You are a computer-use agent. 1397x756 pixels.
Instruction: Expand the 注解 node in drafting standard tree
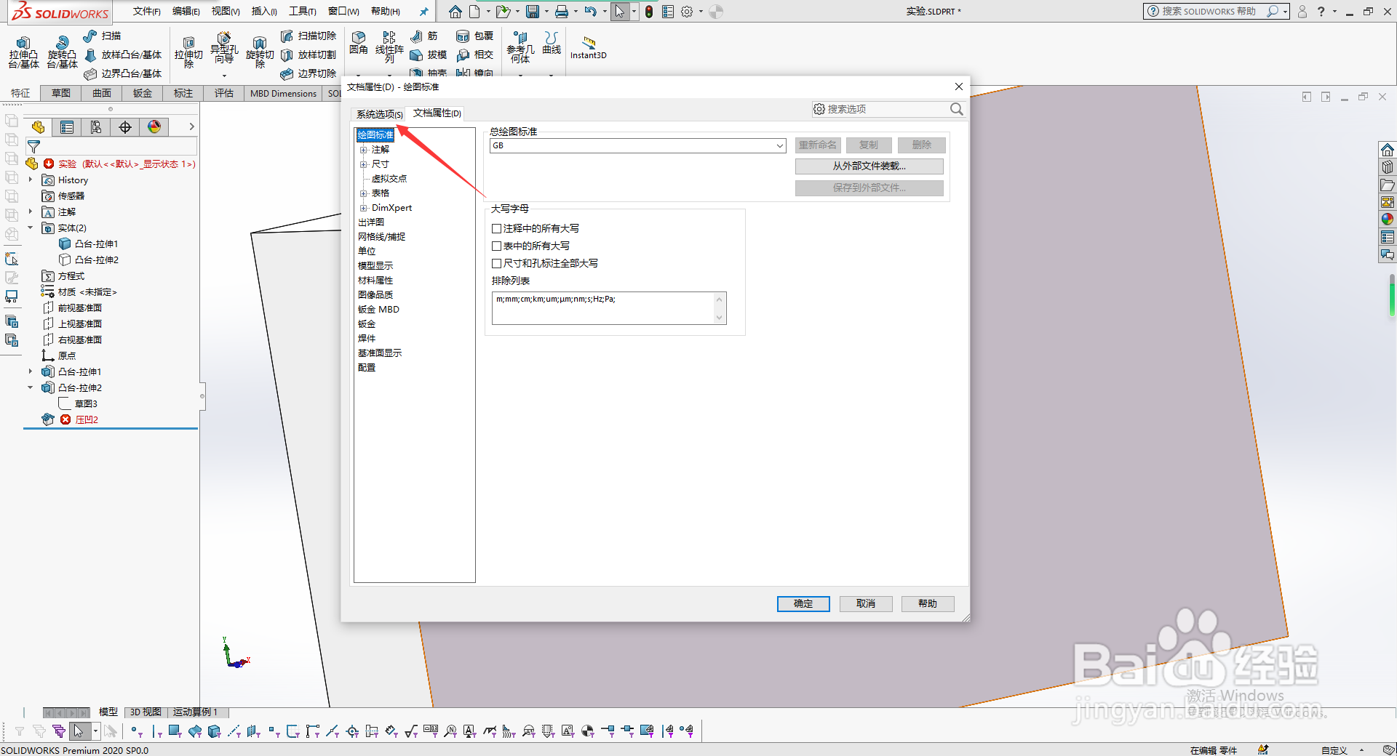point(364,149)
